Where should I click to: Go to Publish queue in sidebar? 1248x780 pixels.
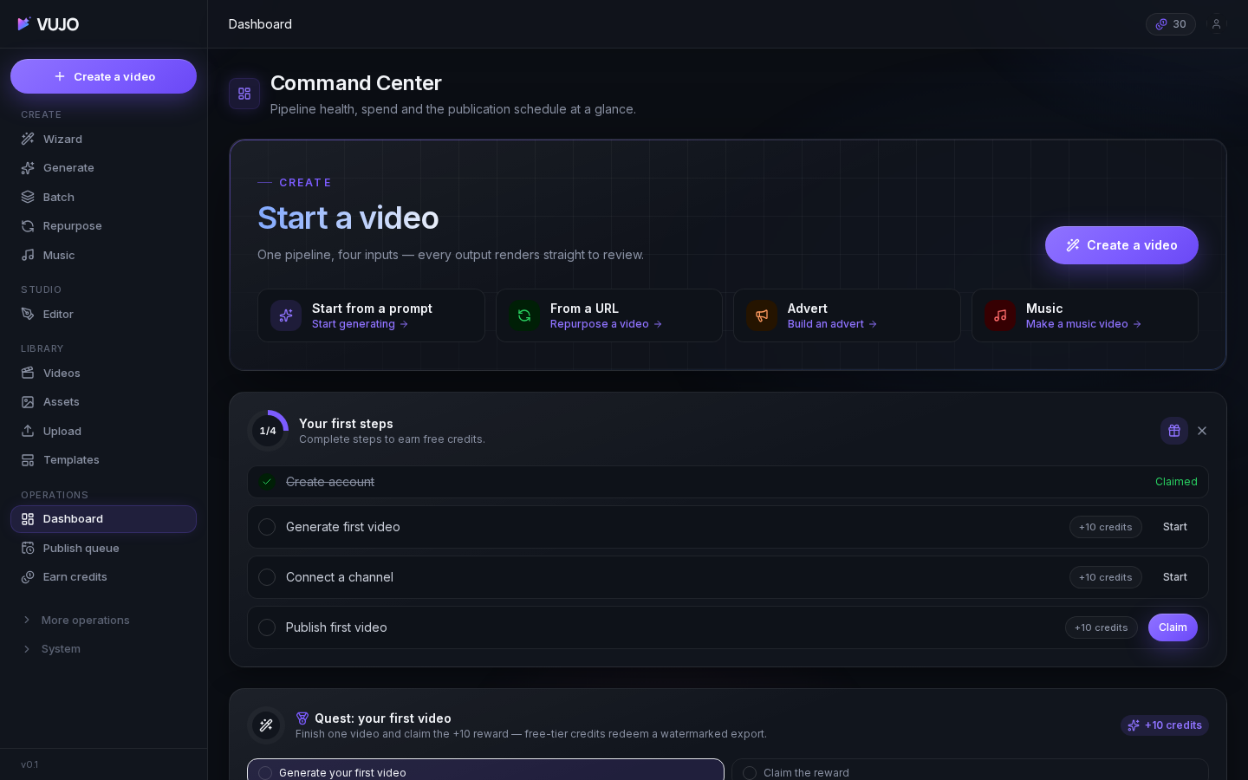click(103, 548)
